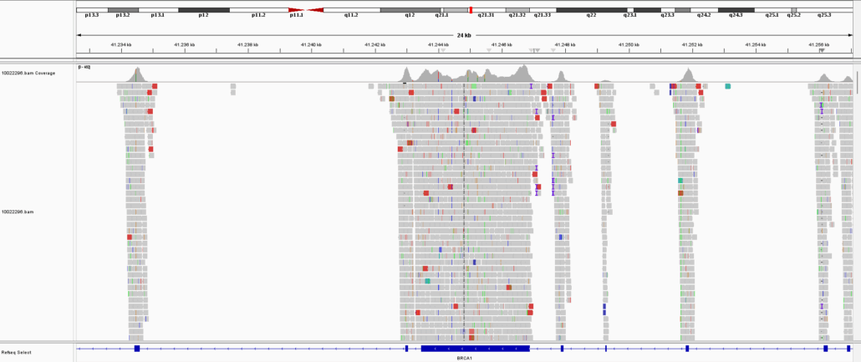
Task: Select the q22 cytoband on the ideogram
Action: [x=591, y=10]
